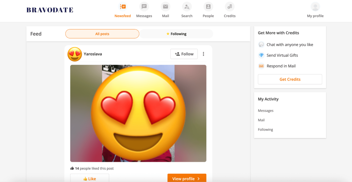Click the Get More with Credits heading
Image resolution: width=352 pixels, height=182 pixels.
coord(278,33)
